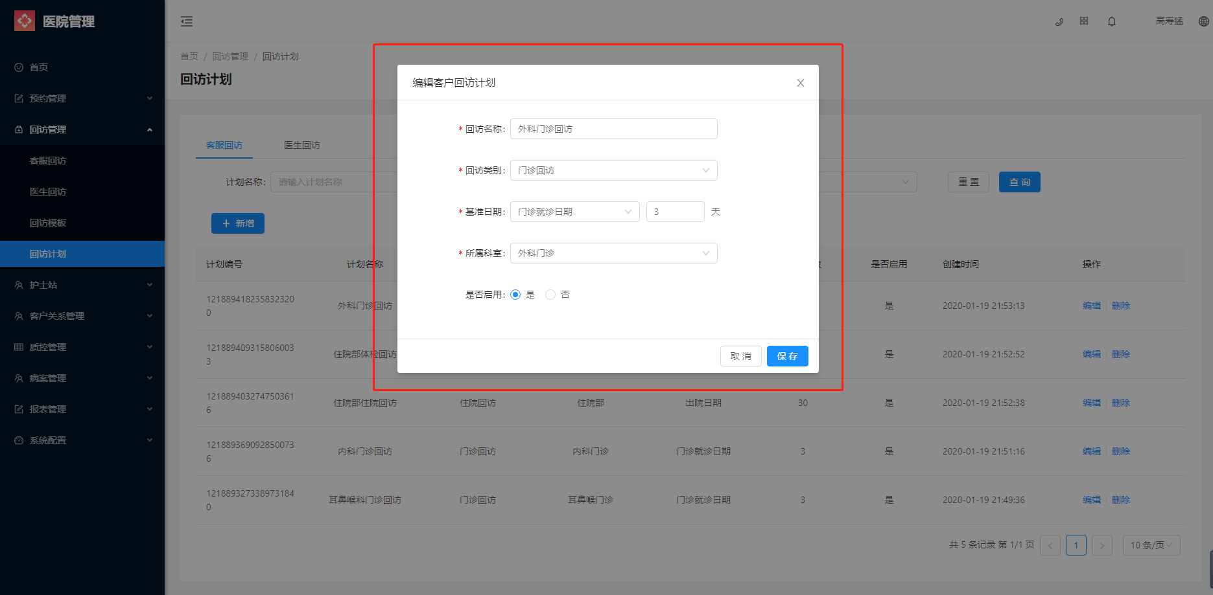The image size is (1213, 595).
Task: Expand the 病案管理 menu
Action: (x=150, y=378)
